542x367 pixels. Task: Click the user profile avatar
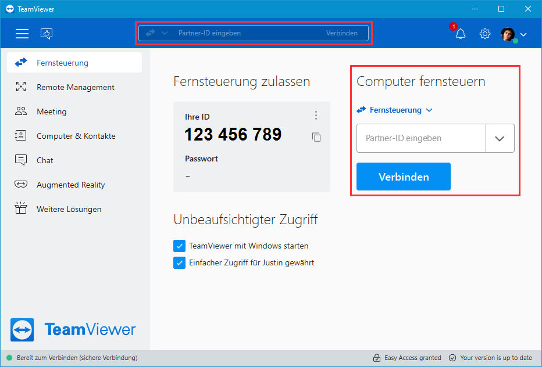pyautogui.click(x=508, y=34)
